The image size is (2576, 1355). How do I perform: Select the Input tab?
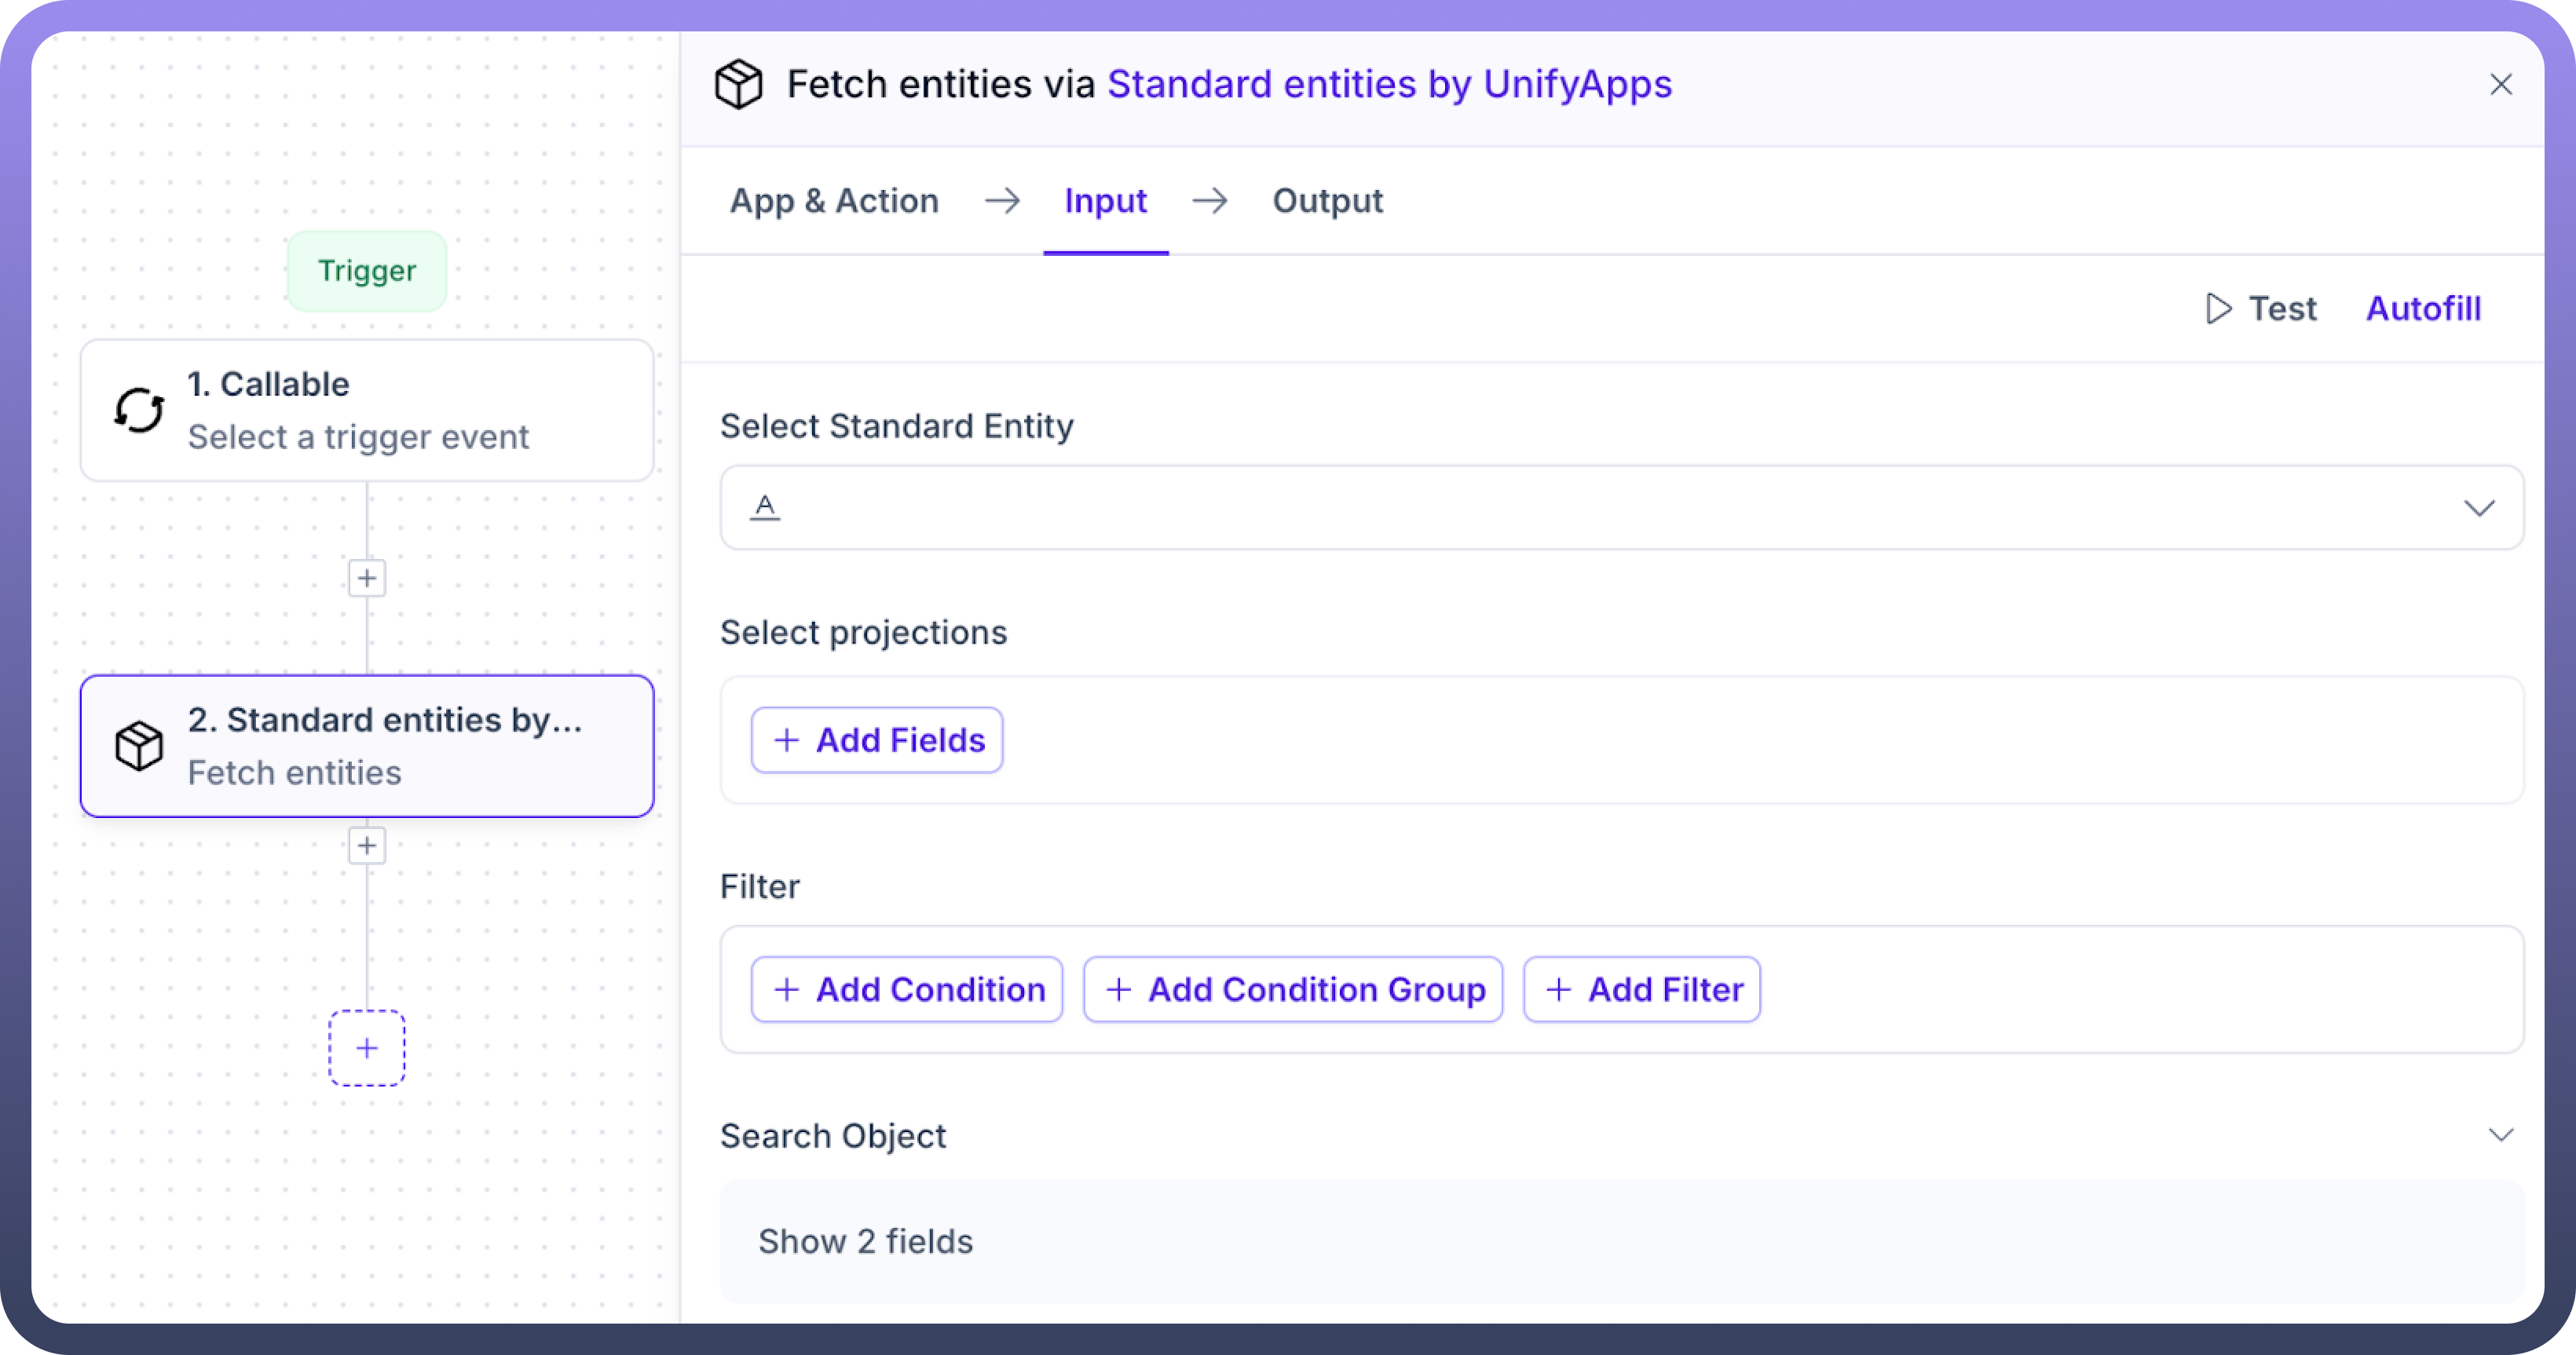pyautogui.click(x=1105, y=201)
